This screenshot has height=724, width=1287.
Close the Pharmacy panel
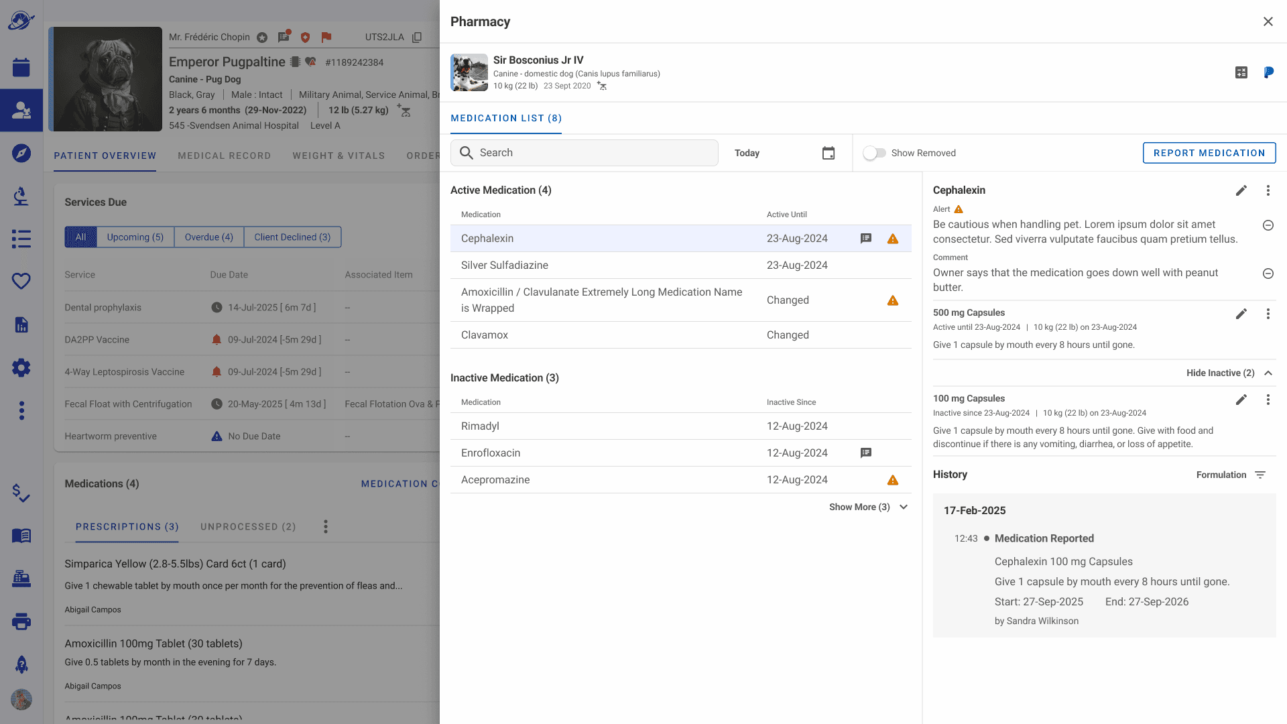click(x=1268, y=21)
